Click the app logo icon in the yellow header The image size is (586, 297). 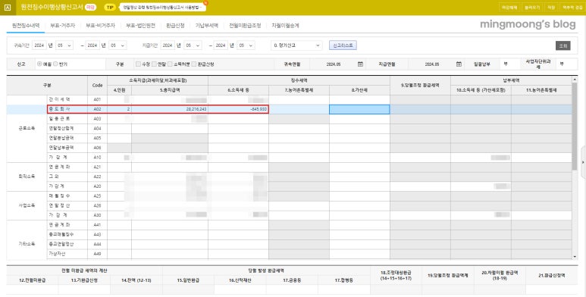pyautogui.click(x=8, y=8)
